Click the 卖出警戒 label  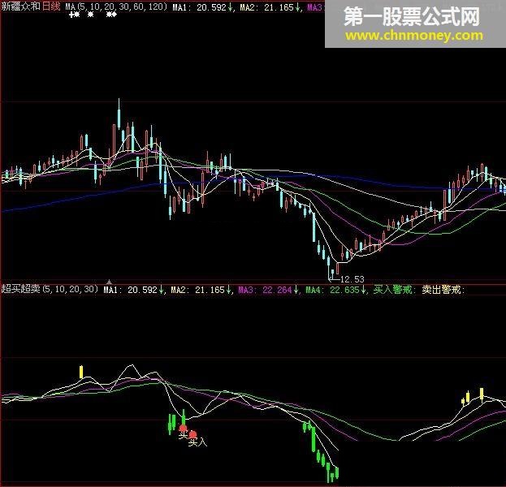[x=443, y=290]
